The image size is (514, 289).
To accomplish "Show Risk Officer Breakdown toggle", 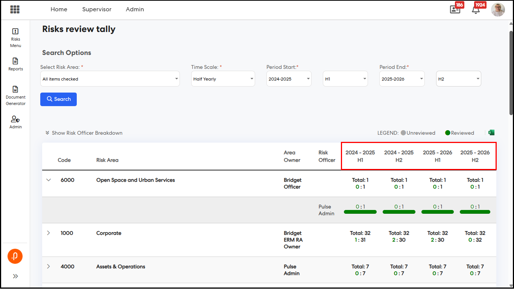I will click(84, 133).
